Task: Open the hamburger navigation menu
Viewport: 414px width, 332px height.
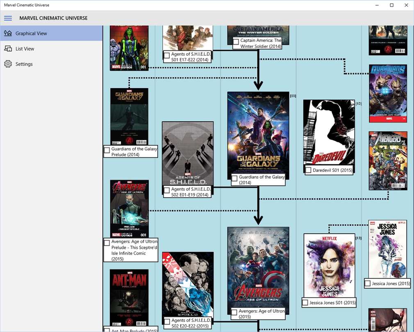Action: pos(8,18)
